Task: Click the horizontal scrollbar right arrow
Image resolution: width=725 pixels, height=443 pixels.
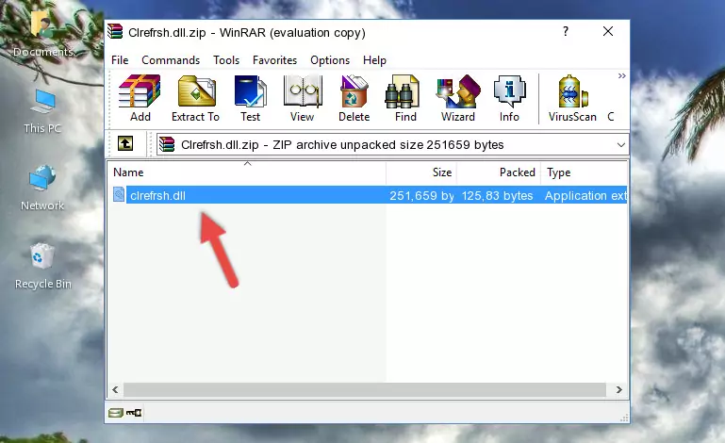Action: (619, 390)
